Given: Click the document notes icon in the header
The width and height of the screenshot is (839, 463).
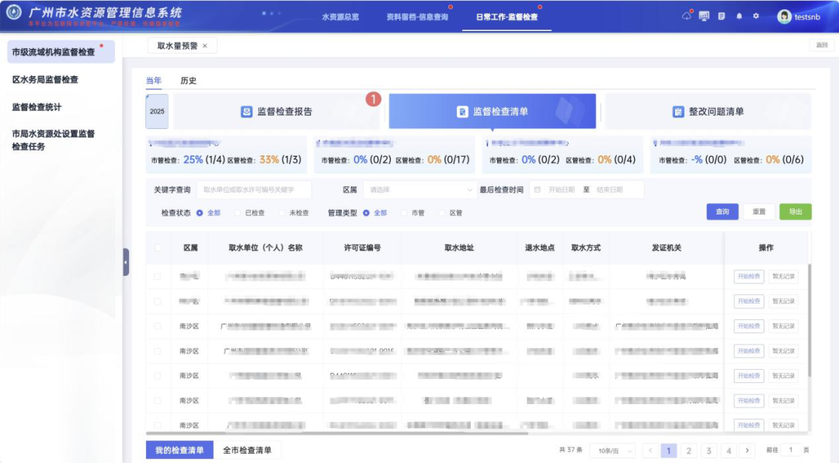Looking at the screenshot, I should [722, 16].
